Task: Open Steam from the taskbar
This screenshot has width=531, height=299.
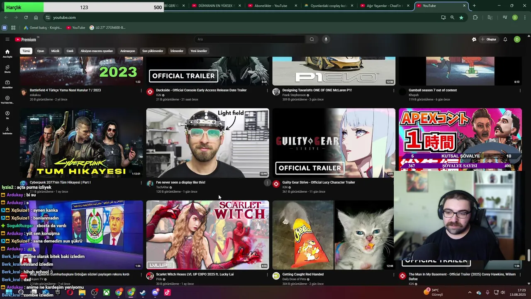Action: tap(143, 292)
